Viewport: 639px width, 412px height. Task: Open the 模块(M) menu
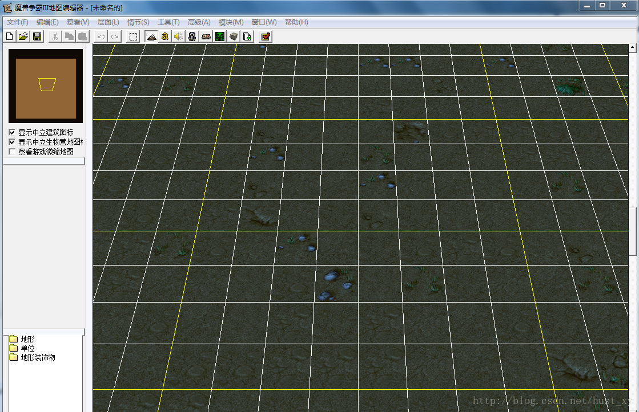pos(231,22)
